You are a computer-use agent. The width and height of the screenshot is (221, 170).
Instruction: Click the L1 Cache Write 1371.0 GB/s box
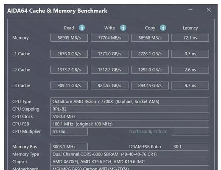[x=109, y=54]
